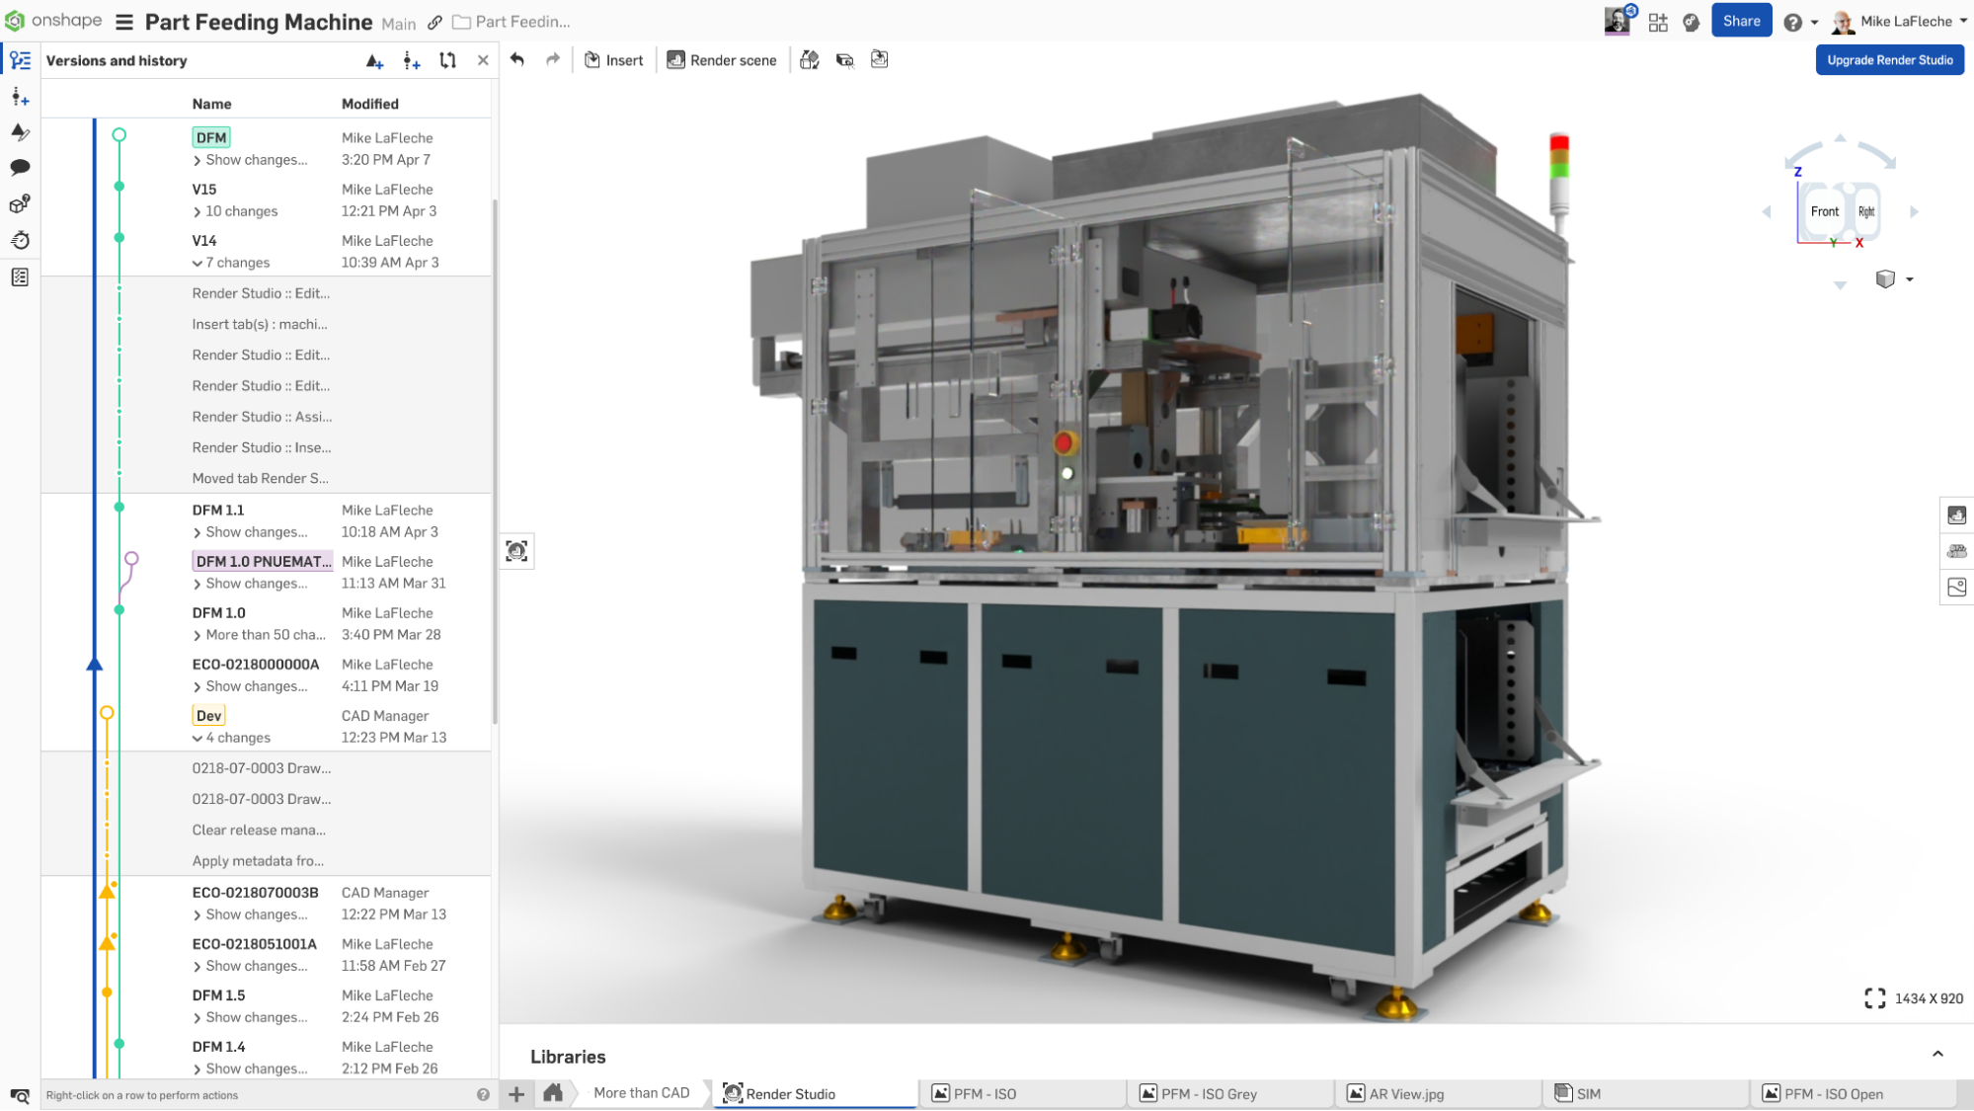Open the comments panel
Screen dimensions: 1974x1111
tap(20, 167)
